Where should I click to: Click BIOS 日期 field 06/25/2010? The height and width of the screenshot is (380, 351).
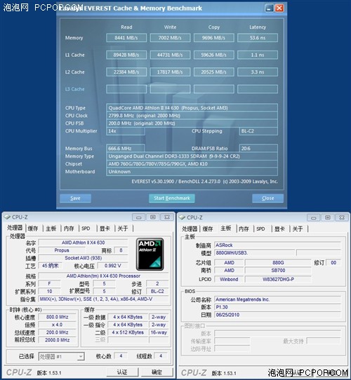coord(277,315)
